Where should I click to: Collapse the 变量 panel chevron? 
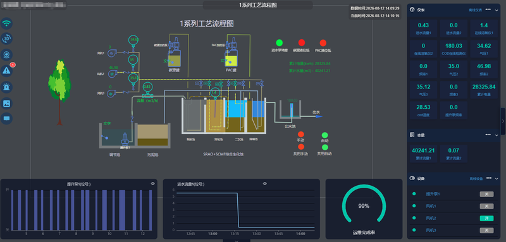coord(497,135)
